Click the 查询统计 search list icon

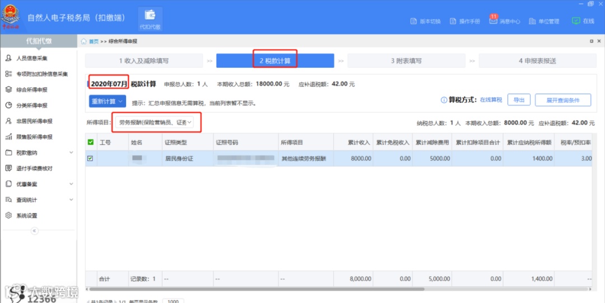(8, 200)
